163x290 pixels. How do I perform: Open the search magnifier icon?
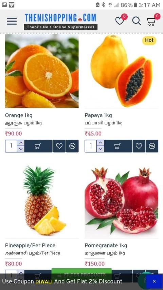coord(137,21)
